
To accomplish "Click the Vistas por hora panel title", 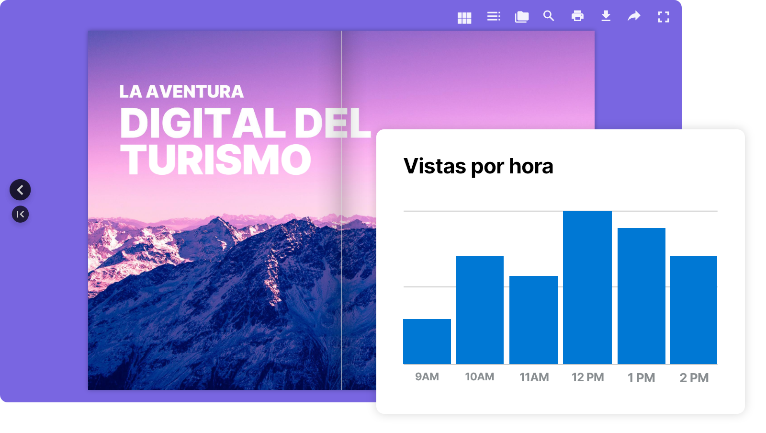I will point(479,166).
